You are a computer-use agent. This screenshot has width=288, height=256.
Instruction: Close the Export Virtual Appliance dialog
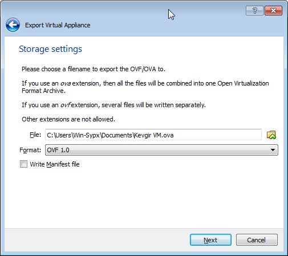pyautogui.click(x=273, y=10)
